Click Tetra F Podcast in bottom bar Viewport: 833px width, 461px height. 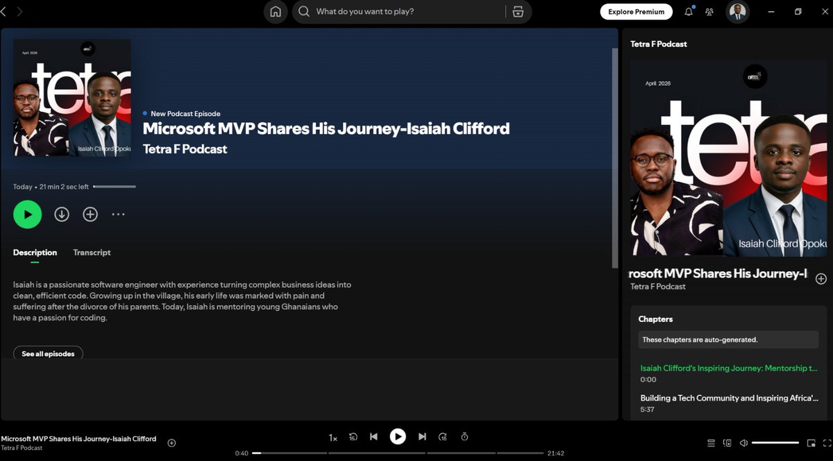(x=22, y=449)
